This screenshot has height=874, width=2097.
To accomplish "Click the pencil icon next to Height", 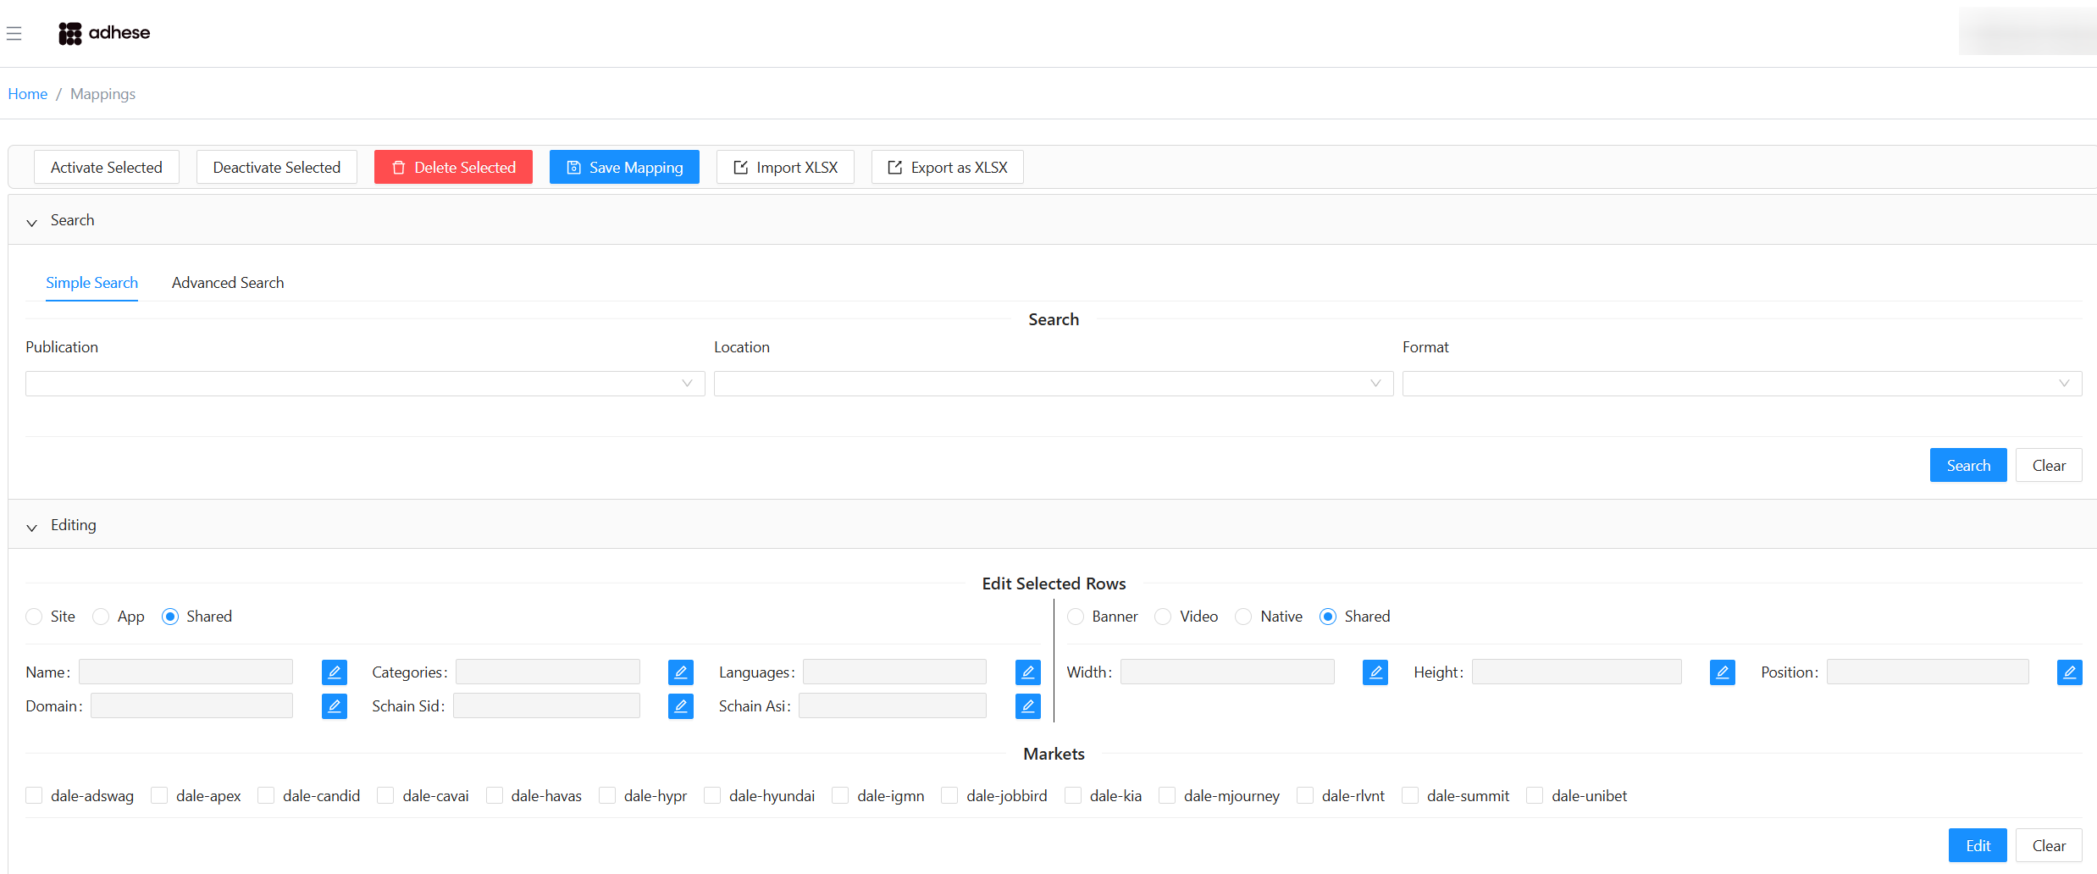I will coord(1722,672).
